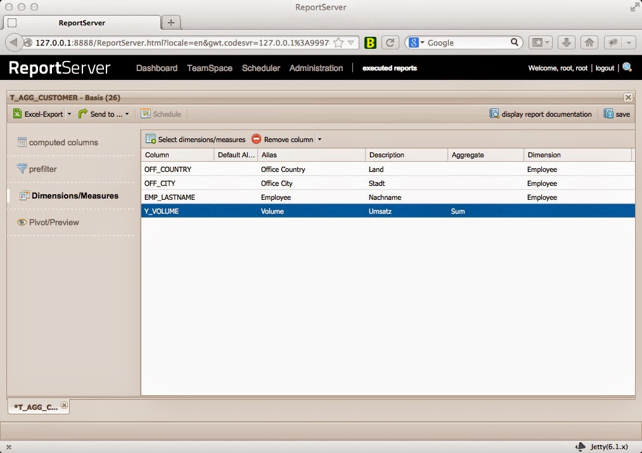Bookmark page with the star icon
Viewport: 642px width, 453px height.
[x=338, y=43]
